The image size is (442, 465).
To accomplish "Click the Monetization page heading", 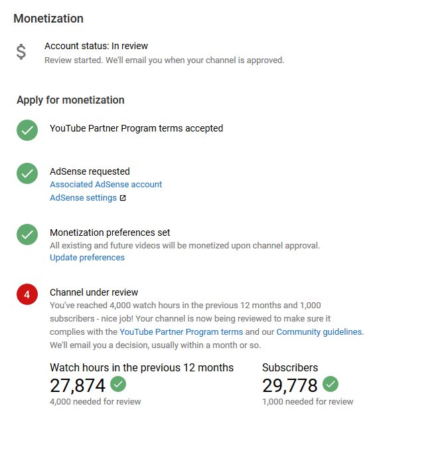I will pos(48,19).
